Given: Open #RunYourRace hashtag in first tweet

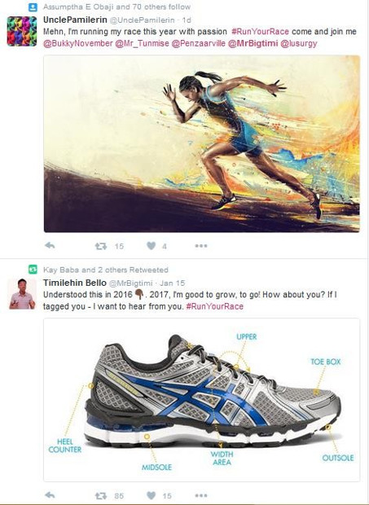Looking at the screenshot, I should click(x=260, y=32).
